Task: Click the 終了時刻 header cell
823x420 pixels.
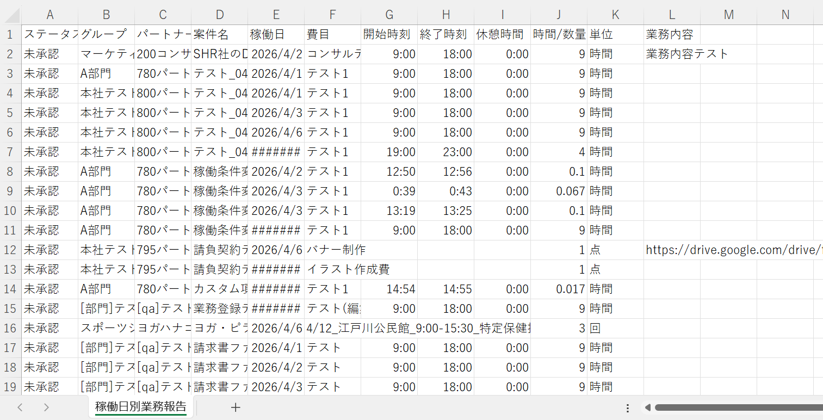Action: tap(446, 35)
